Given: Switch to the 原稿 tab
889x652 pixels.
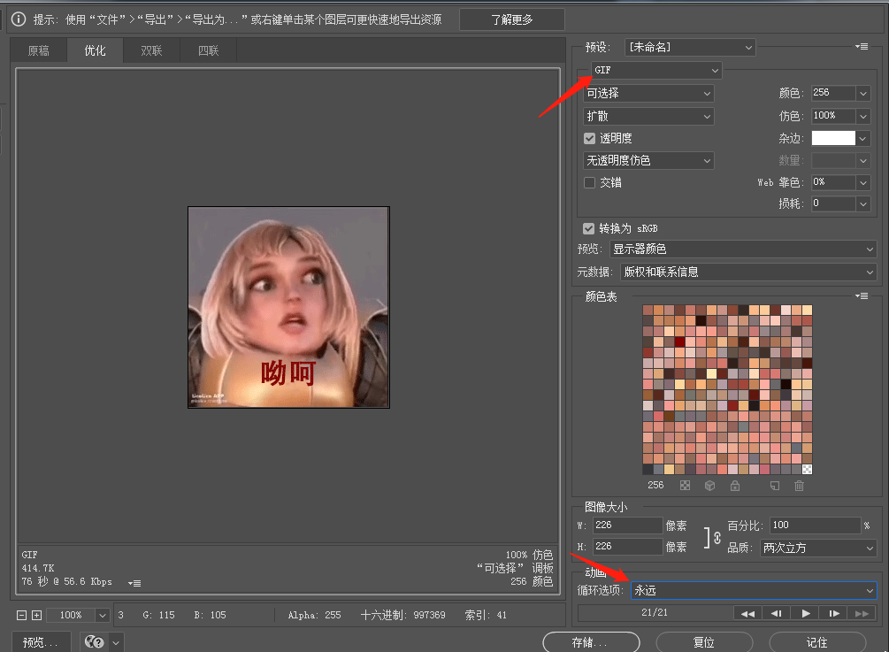Looking at the screenshot, I should (39, 50).
